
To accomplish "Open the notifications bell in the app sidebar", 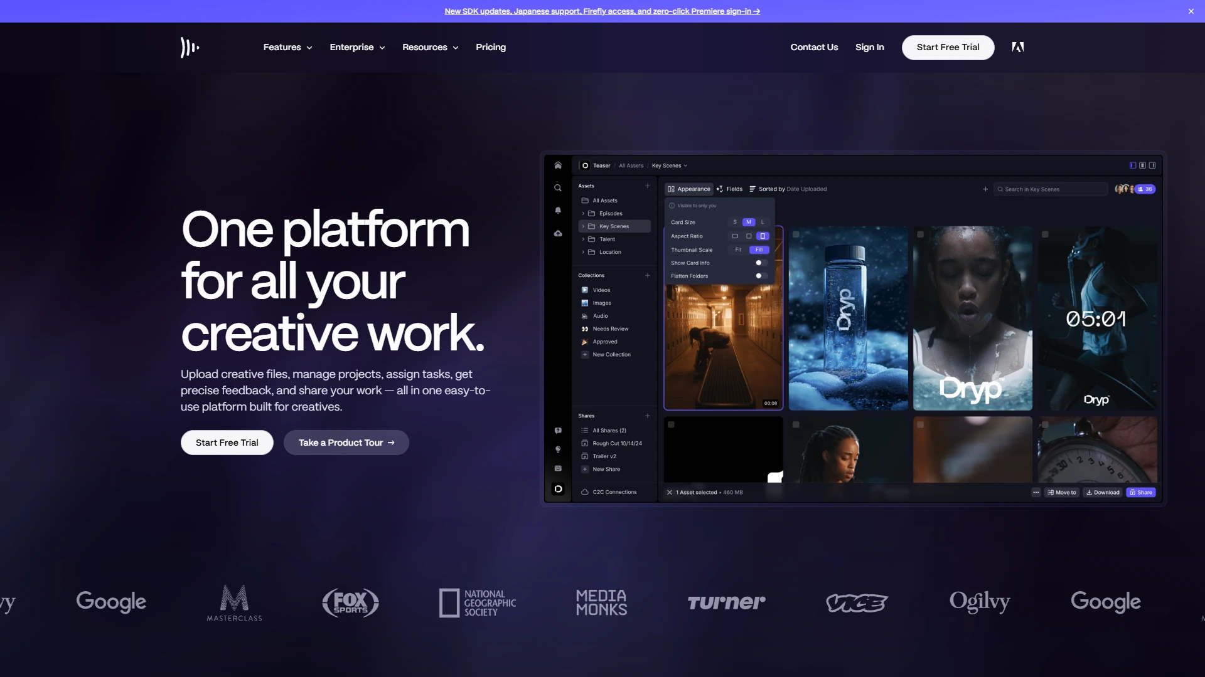I will tap(558, 211).
